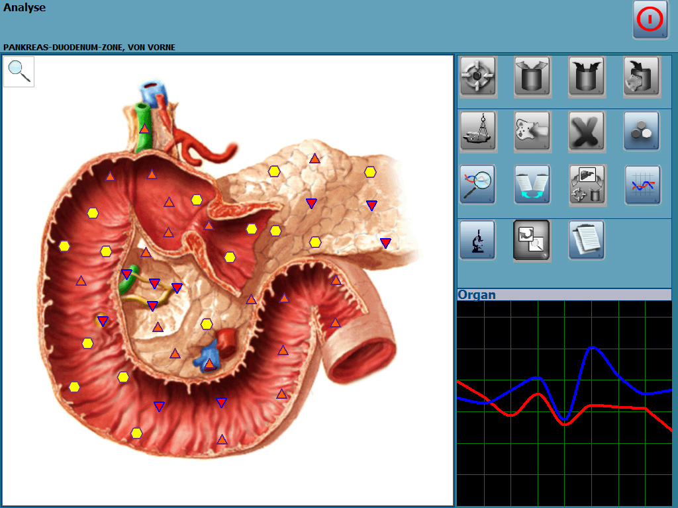Image resolution: width=678 pixels, height=508 pixels.
Task: Click the blue curve peak in Organ graph
Action: pyautogui.click(x=593, y=347)
